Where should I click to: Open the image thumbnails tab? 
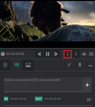[28, 65]
